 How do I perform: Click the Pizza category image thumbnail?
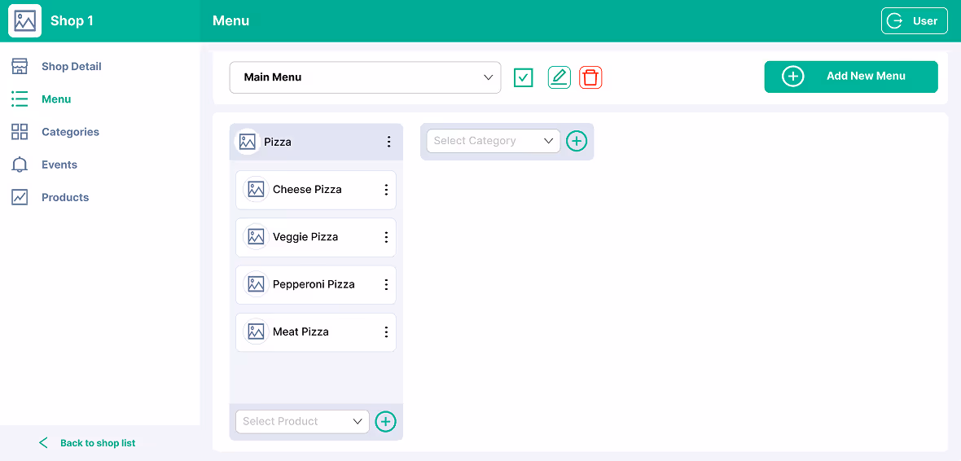click(x=248, y=143)
